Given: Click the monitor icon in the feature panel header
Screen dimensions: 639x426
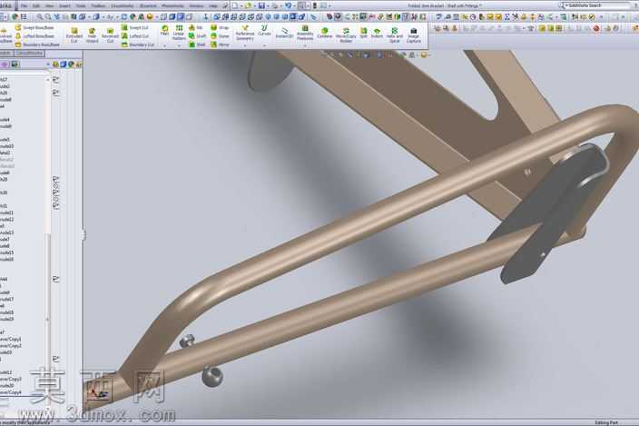Looking at the screenshot, I should tap(15, 64).
